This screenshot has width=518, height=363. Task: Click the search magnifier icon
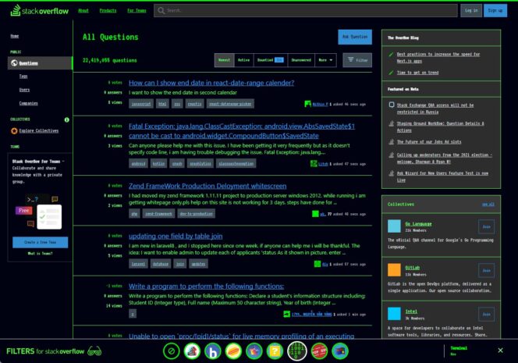[161, 11]
